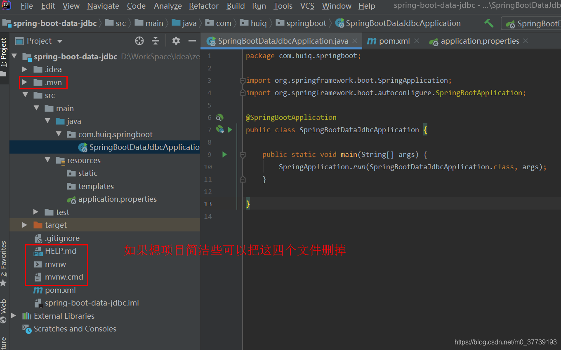Viewport: 561px width, 350px height.
Task: Expand External Libraries node
Action: 14,316
